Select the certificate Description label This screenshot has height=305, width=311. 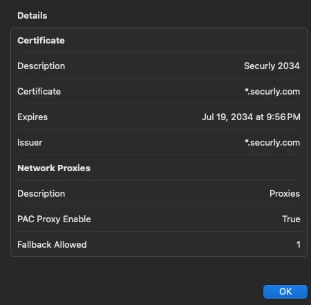click(41, 66)
